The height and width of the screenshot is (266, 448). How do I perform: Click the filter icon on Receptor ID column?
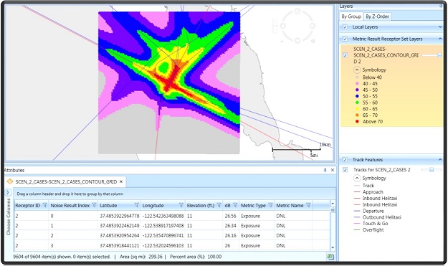click(45, 205)
